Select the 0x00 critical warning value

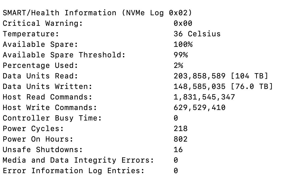point(183,23)
